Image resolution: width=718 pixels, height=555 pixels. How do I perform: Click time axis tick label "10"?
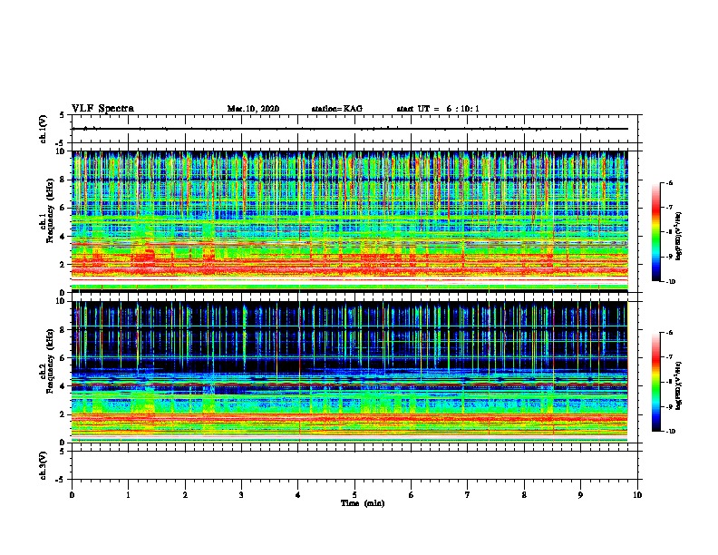click(x=637, y=495)
